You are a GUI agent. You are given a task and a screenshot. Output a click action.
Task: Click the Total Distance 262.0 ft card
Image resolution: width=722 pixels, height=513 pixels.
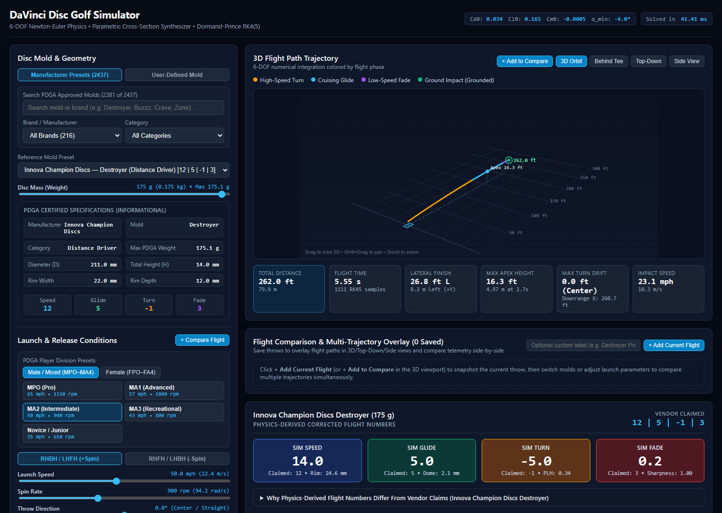[289, 289]
